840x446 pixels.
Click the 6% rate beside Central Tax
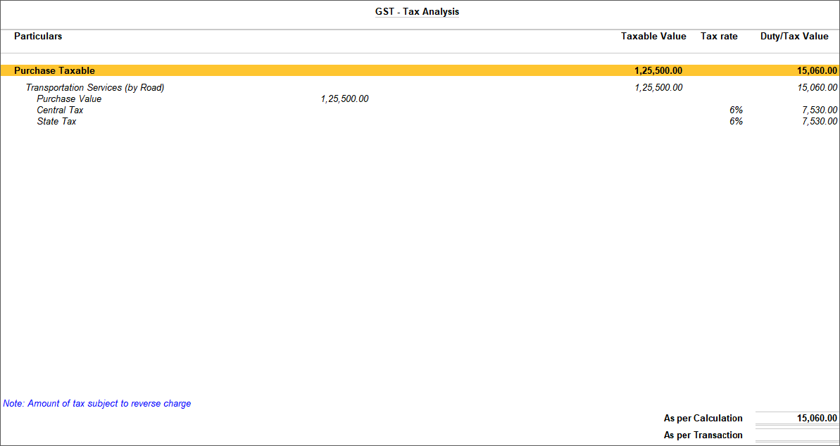coord(736,110)
